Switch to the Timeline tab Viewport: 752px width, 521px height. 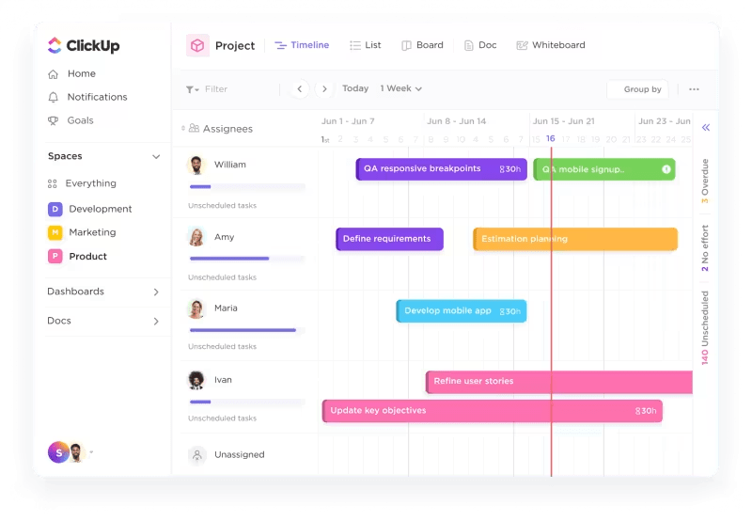coord(302,45)
